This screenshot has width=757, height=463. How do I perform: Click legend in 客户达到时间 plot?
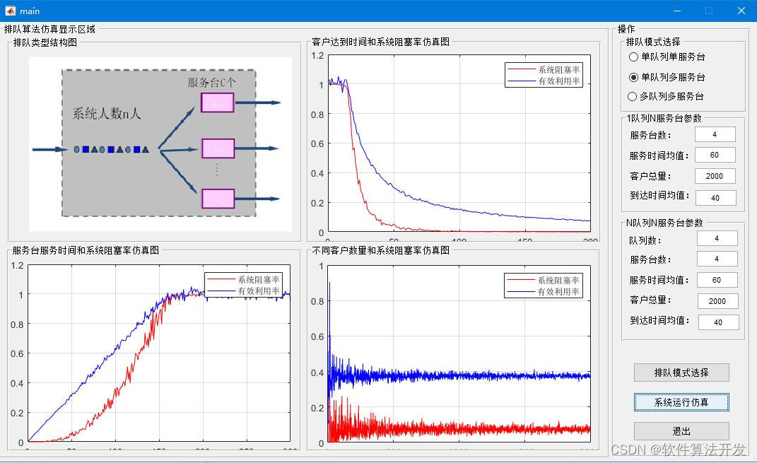click(x=544, y=76)
